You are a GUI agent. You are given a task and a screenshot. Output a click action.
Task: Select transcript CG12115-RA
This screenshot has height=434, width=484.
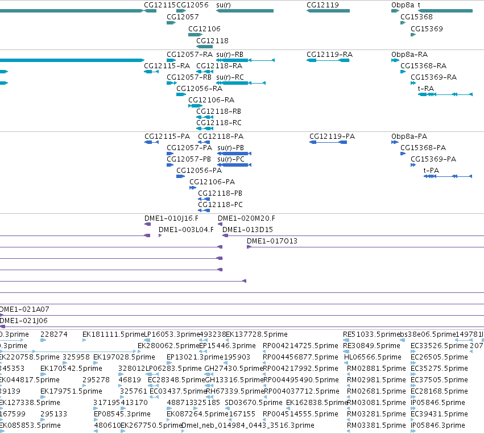coord(167,66)
